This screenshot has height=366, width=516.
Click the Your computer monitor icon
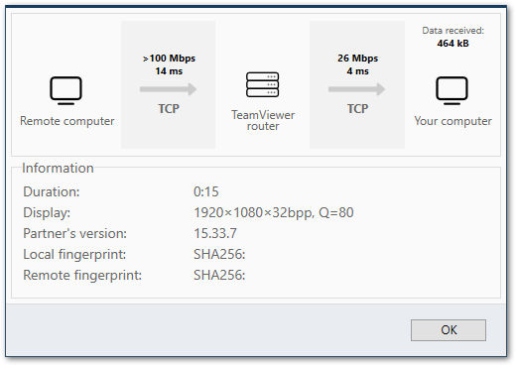tap(451, 90)
